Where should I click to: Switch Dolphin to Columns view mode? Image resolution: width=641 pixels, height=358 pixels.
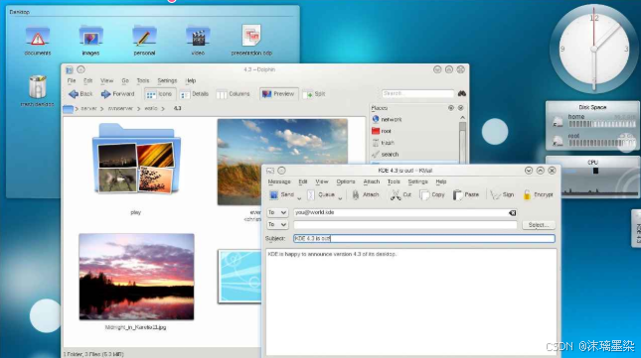(x=233, y=94)
